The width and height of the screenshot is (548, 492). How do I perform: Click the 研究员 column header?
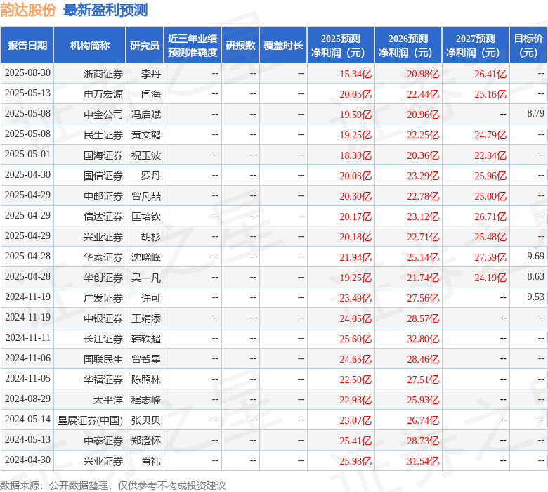coord(145,46)
